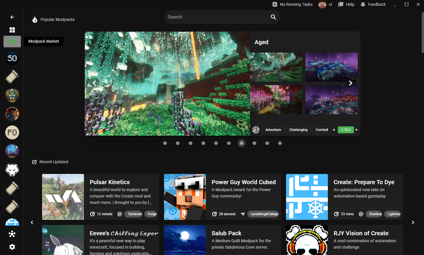The height and width of the screenshot is (255, 424).
Task: Select the ninth carousel dot
Action: (267, 143)
